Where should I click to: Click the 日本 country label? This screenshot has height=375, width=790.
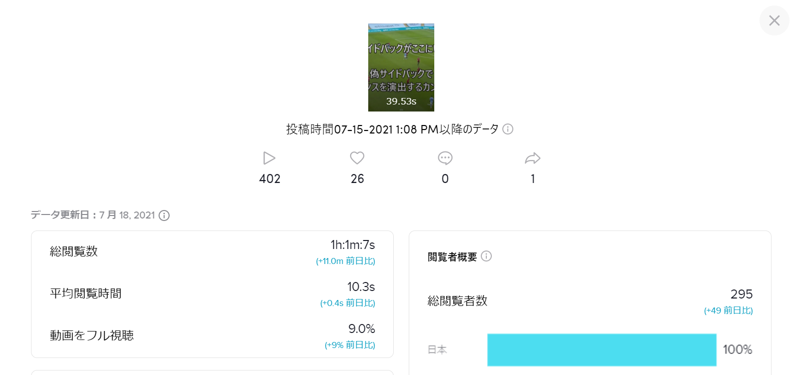[437, 350]
